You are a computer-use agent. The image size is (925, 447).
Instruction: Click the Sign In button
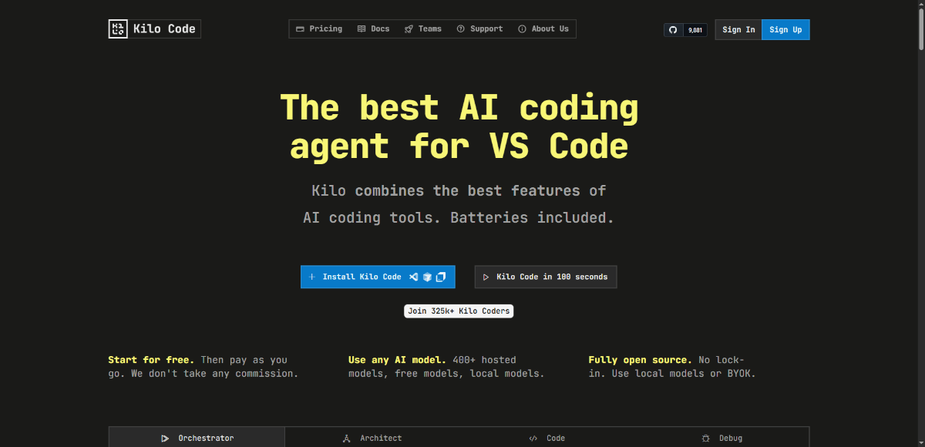738,29
